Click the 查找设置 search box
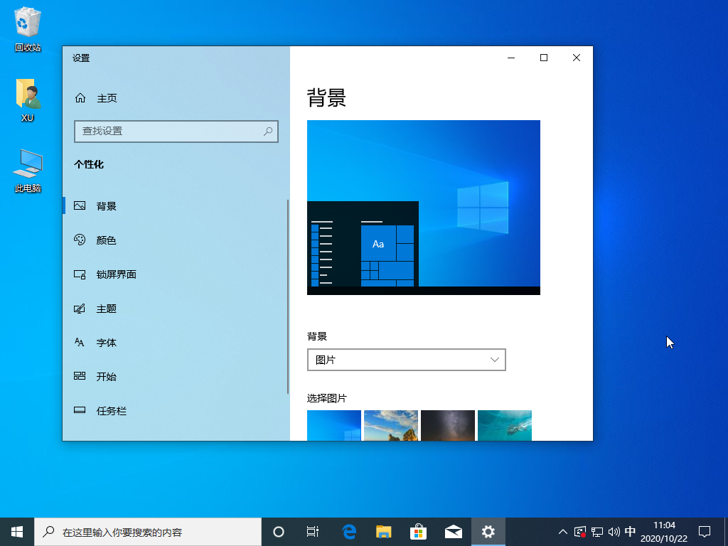 click(x=176, y=132)
